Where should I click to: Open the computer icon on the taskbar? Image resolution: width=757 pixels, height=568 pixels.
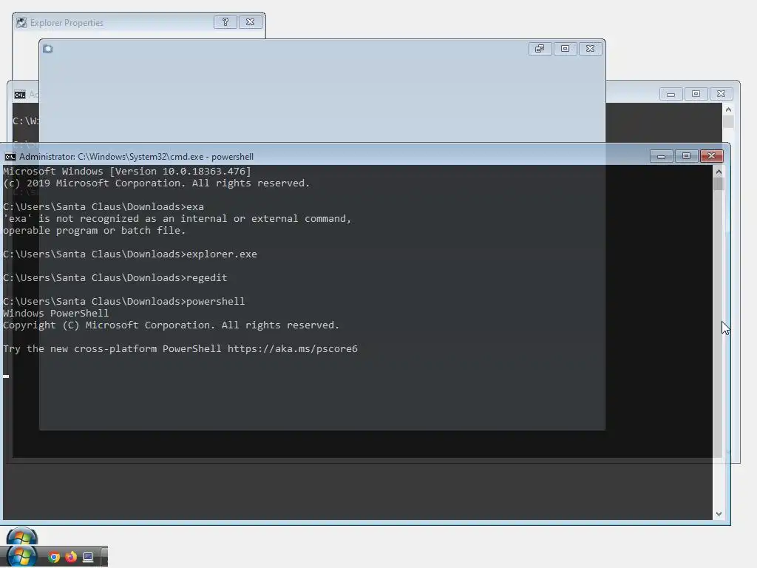click(88, 557)
